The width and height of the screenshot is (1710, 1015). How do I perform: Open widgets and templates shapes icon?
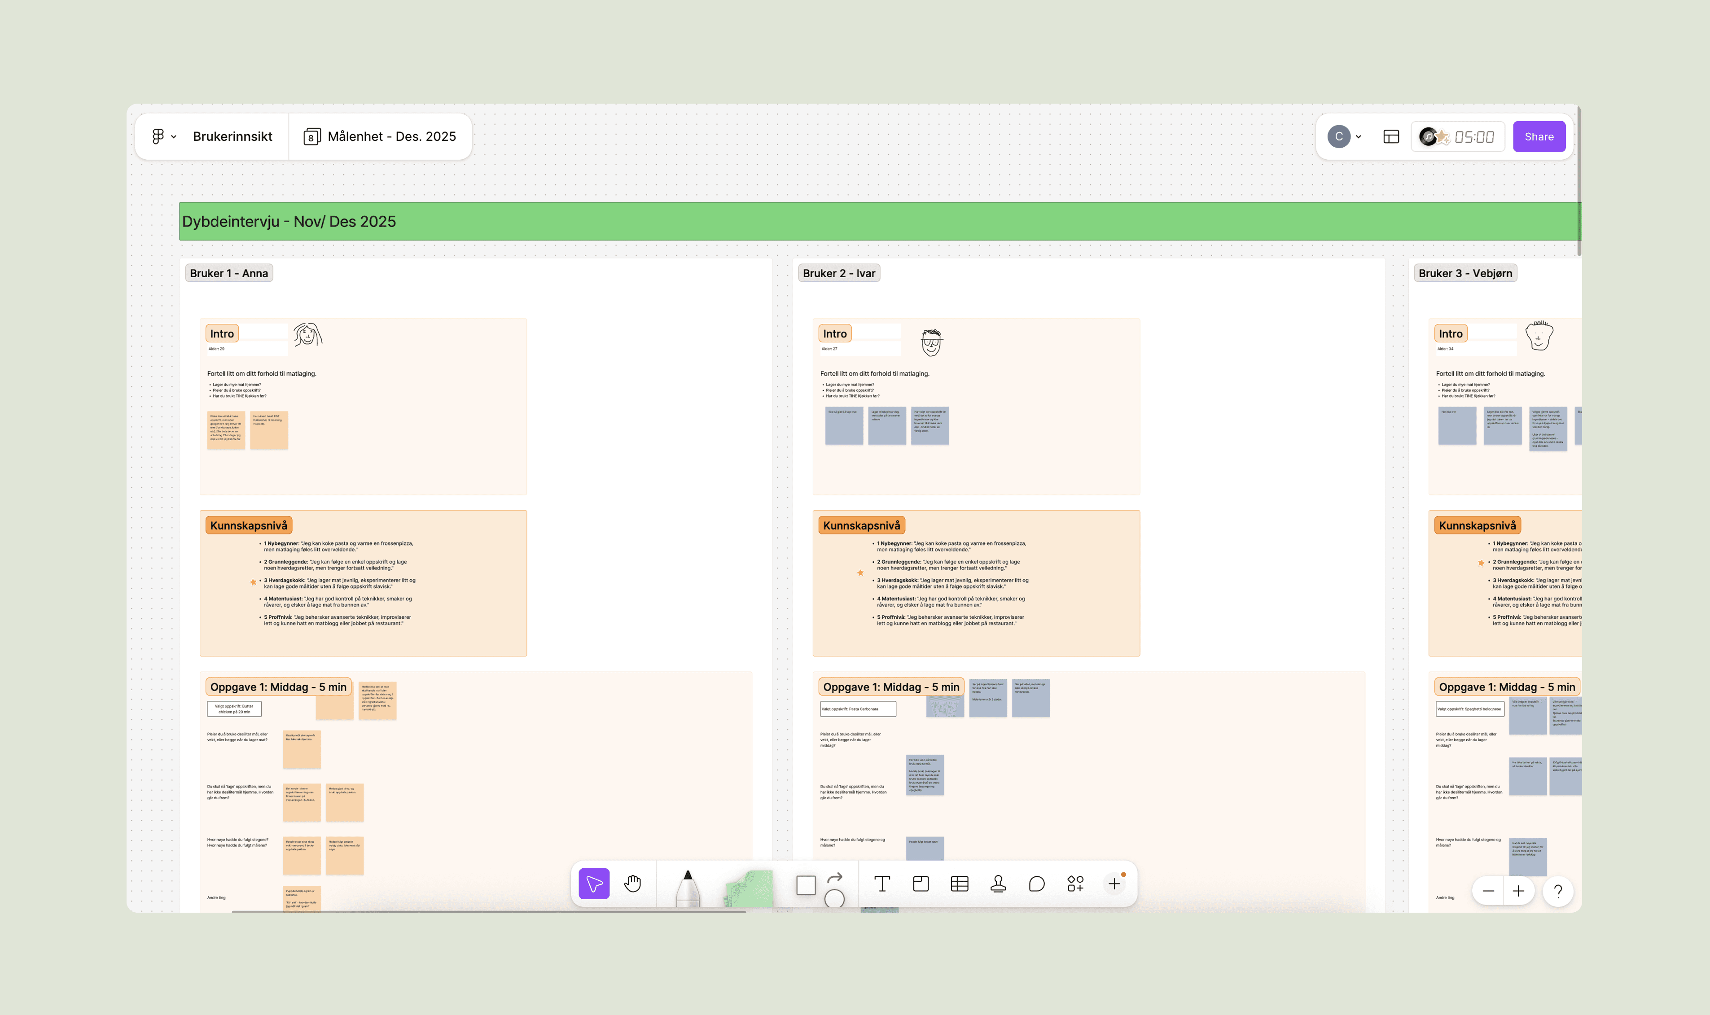coord(1075,884)
